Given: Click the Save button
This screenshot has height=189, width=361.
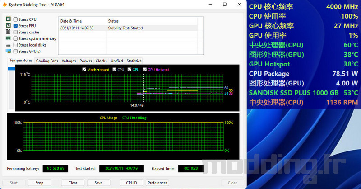Looking at the screenshot, I should click(98, 183).
